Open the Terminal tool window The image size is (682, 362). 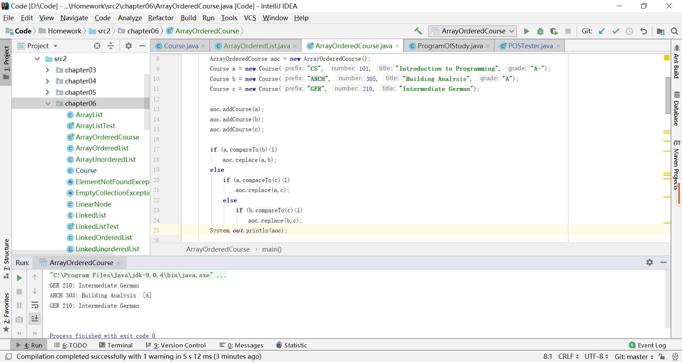116,345
